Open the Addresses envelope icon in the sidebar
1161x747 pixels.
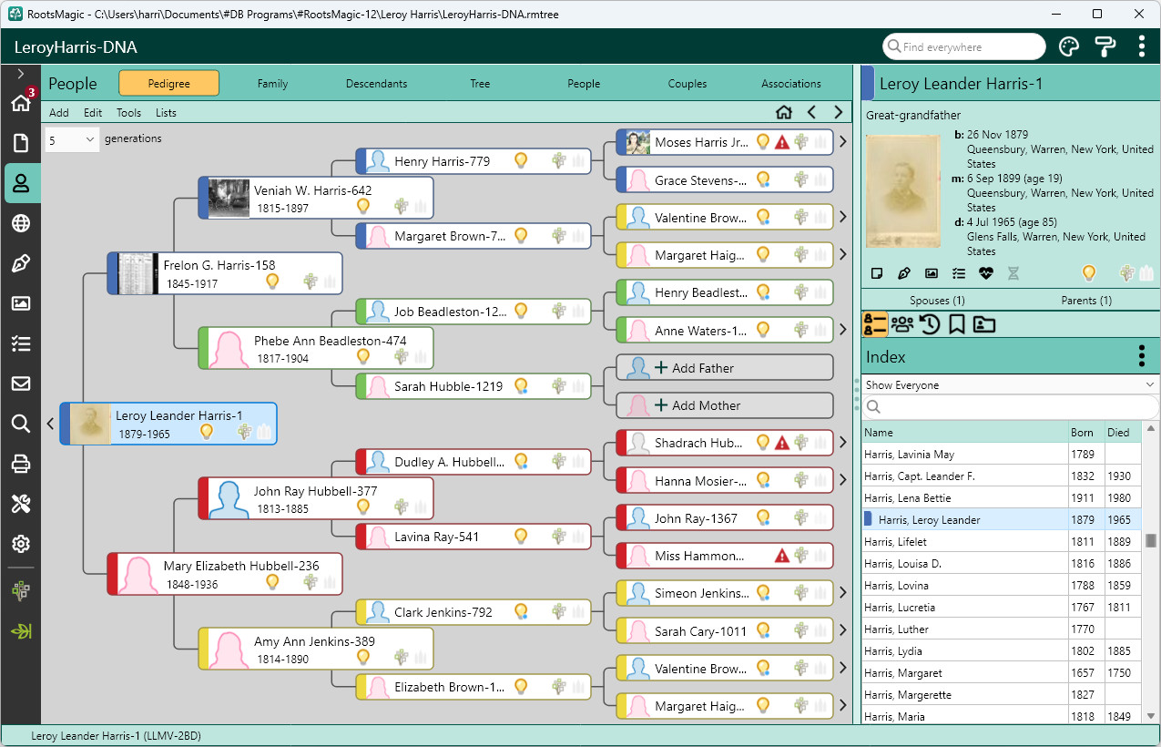click(21, 384)
